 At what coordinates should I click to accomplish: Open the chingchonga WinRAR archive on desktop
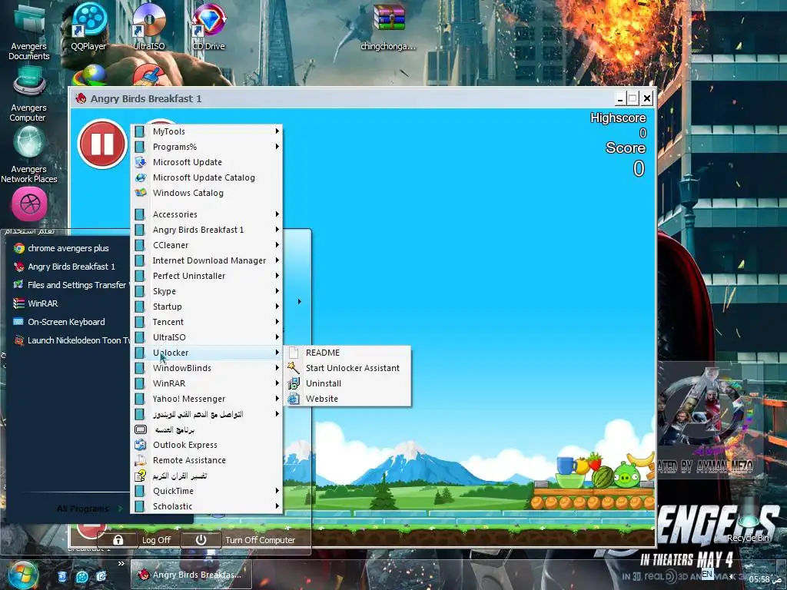[388, 27]
